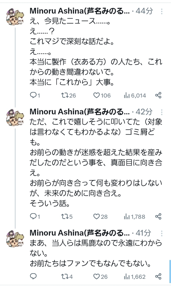Image resolution: width=171 pixels, height=287 pixels.
Task: Share the first tweet posted 44分 ago
Action: click(x=158, y=95)
